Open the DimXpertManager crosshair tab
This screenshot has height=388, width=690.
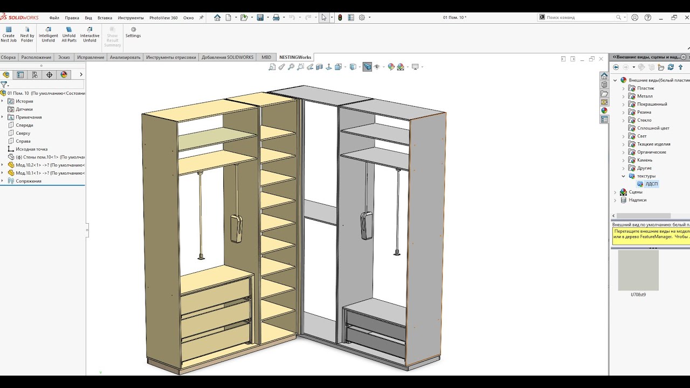coord(49,75)
